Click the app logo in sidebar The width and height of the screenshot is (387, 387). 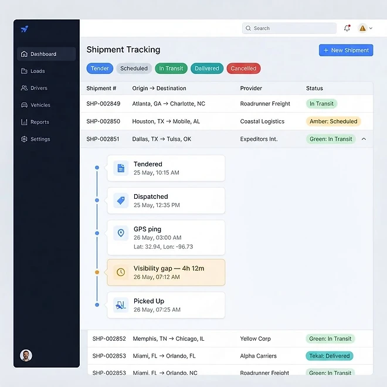(x=25, y=29)
